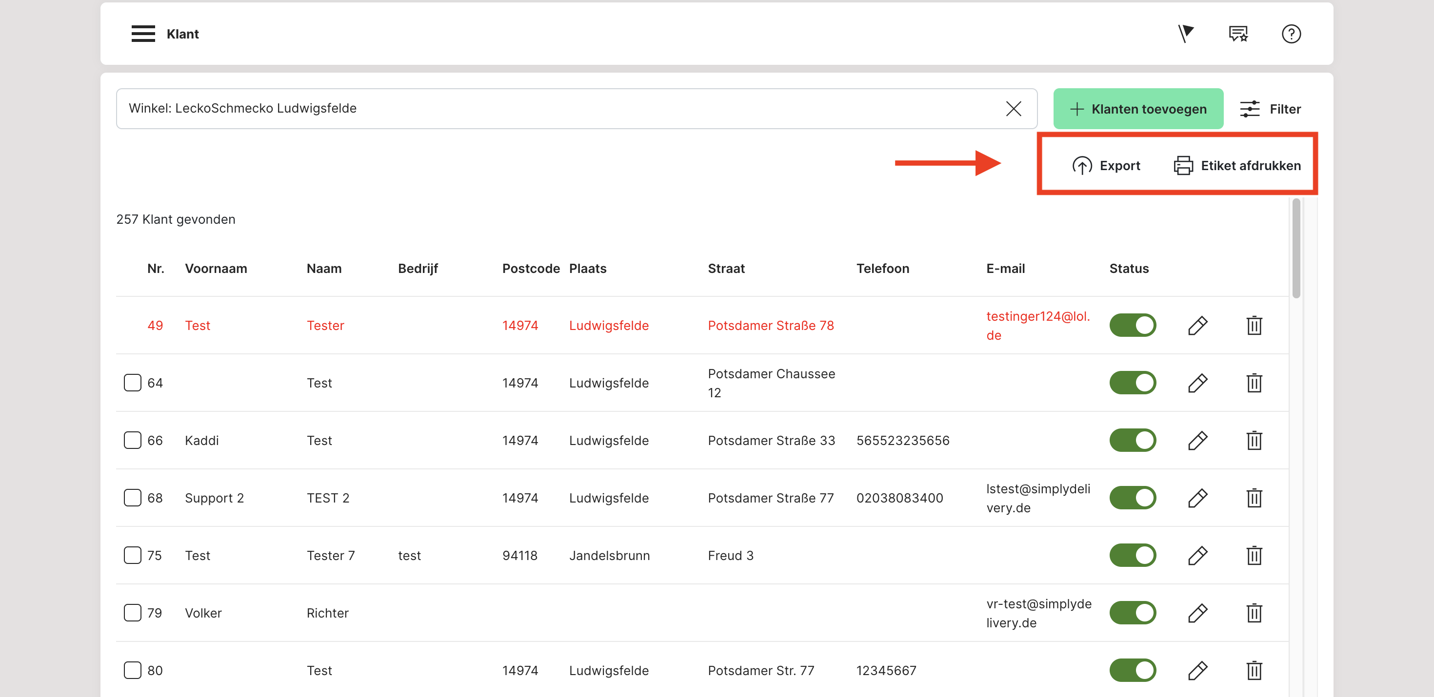Edit customer 79 Volker Richter
The width and height of the screenshot is (1434, 697).
pos(1197,613)
